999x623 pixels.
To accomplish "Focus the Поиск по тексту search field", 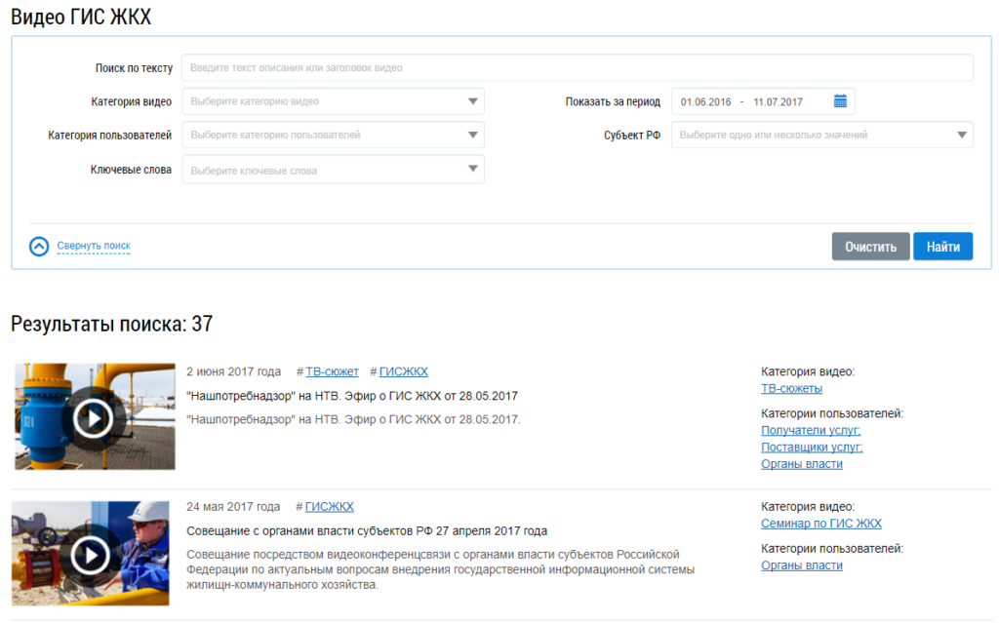I will [x=578, y=67].
